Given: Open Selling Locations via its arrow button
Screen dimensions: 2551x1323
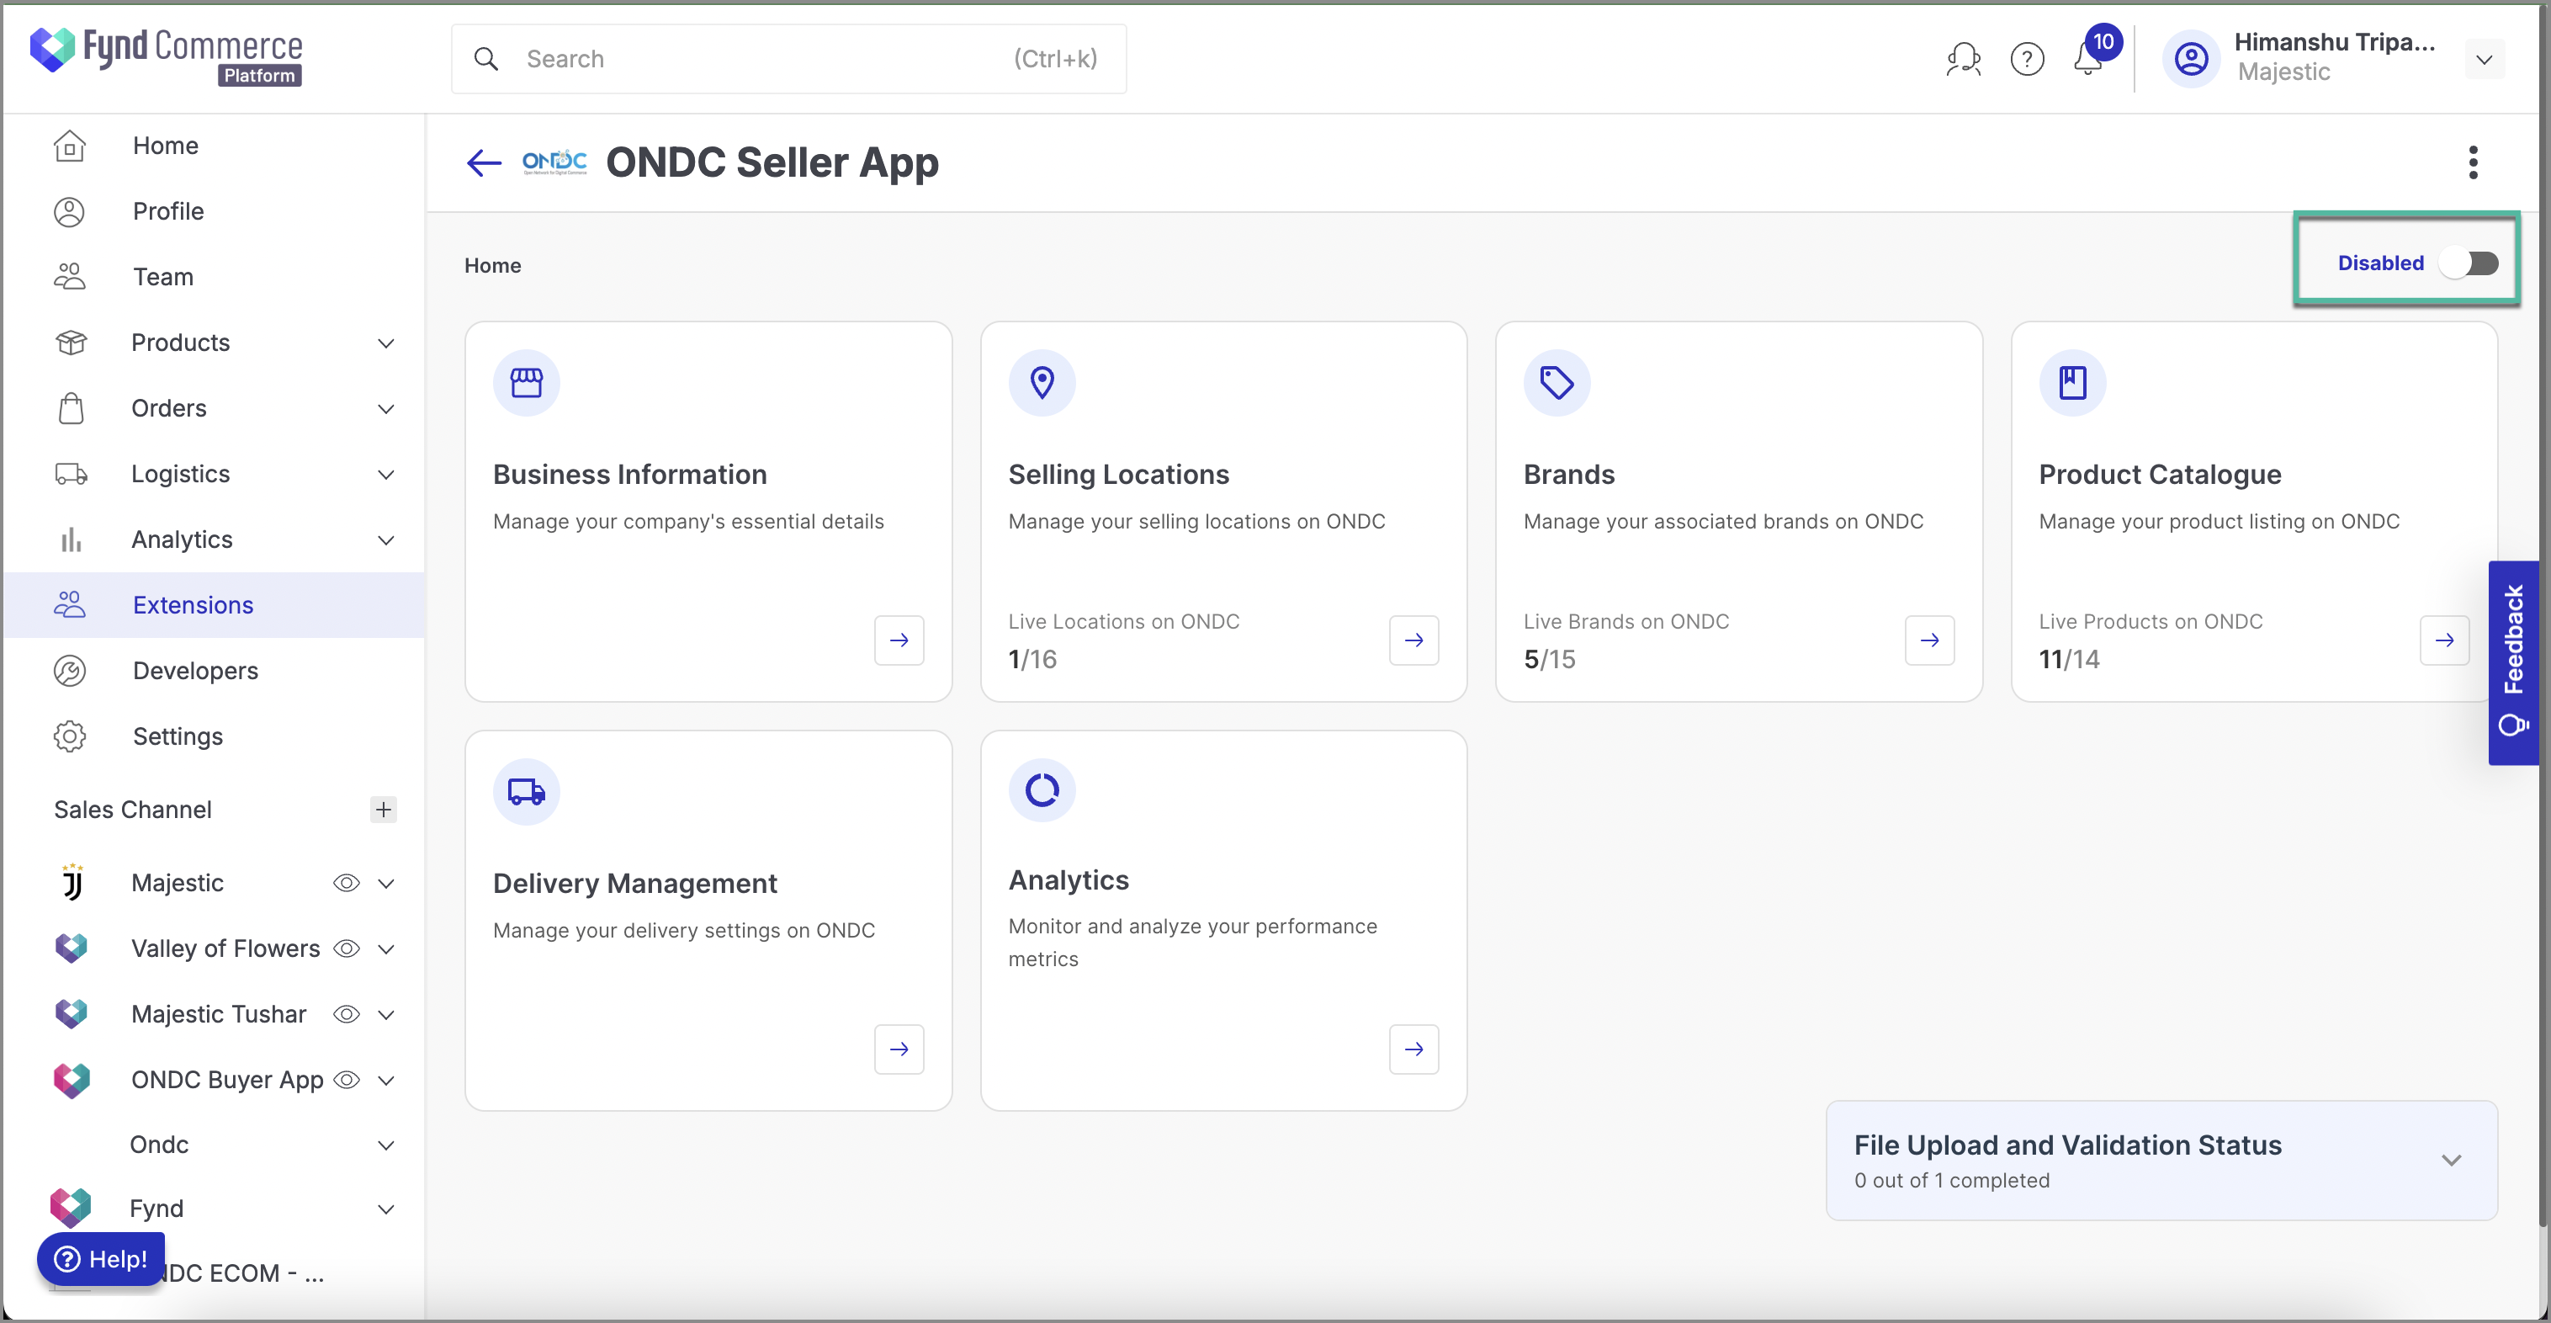Looking at the screenshot, I should pos(1414,640).
